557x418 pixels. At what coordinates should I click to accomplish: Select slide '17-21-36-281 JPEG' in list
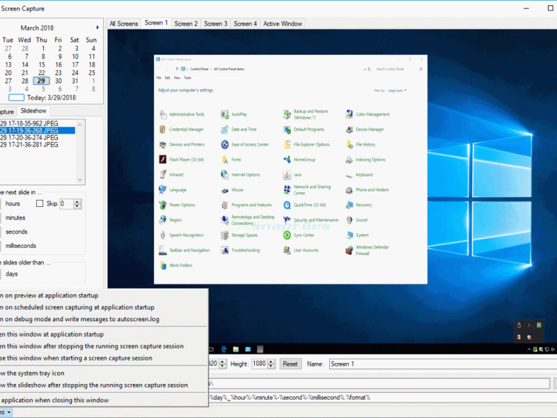pos(38,145)
